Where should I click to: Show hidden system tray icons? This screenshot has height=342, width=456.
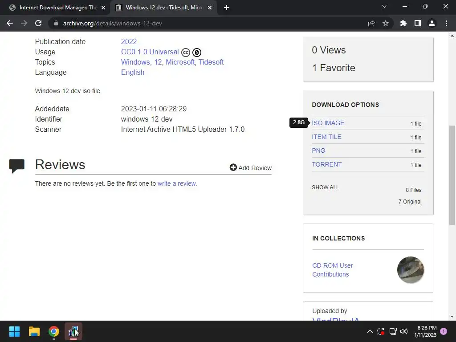pos(370,331)
